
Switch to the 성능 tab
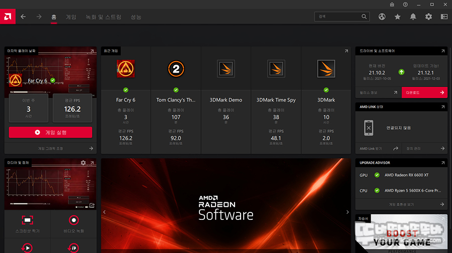[x=136, y=17]
